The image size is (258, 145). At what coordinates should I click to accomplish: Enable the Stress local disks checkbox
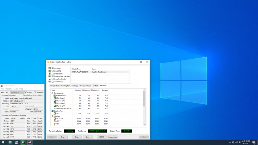53,79
